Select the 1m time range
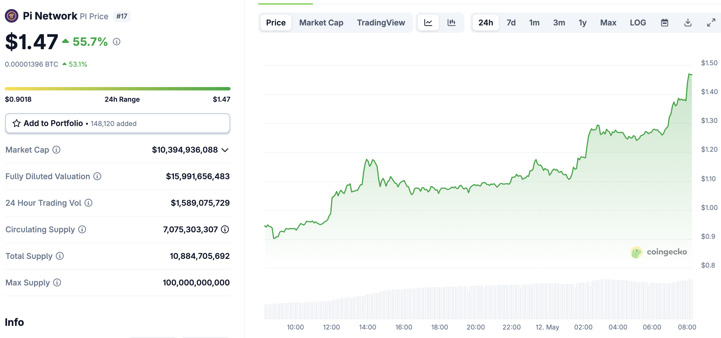Viewport: 721px width, 338px height. point(534,23)
